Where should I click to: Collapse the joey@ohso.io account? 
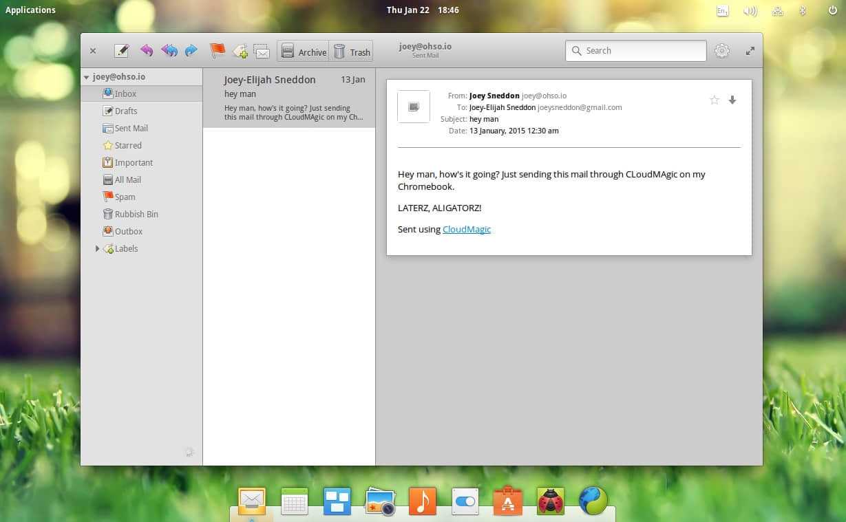coord(86,76)
